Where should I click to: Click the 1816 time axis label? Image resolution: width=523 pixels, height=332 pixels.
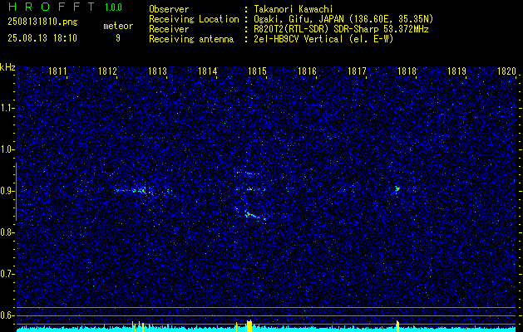point(307,71)
